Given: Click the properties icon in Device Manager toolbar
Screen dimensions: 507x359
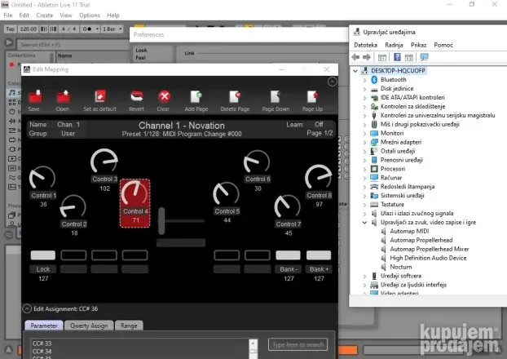Looking at the screenshot, I should click(x=382, y=58).
